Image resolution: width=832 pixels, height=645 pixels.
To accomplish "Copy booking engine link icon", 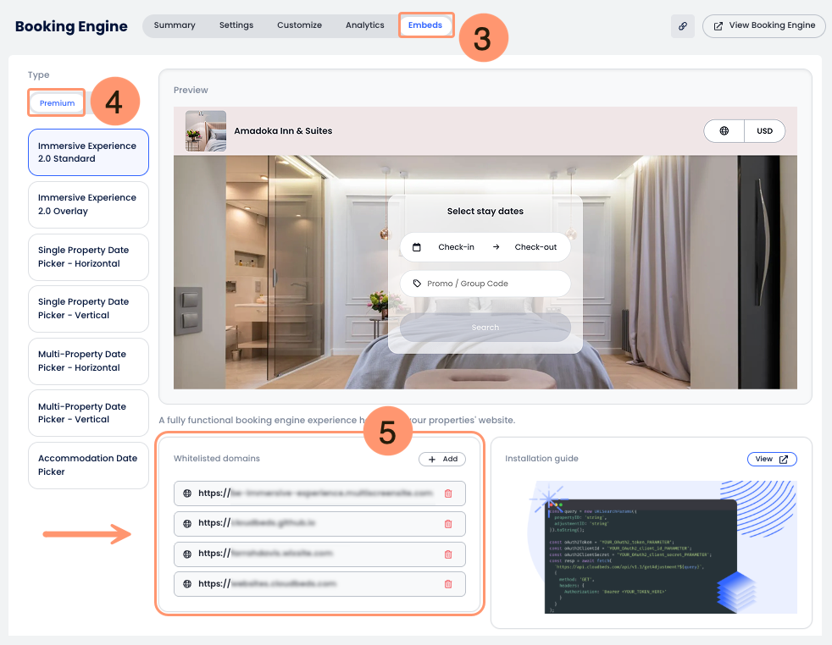I will (x=682, y=26).
